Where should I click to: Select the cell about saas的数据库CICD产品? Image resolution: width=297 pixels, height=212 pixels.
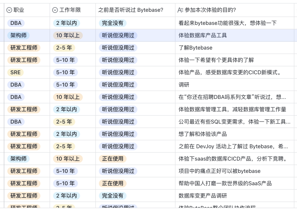pyautogui.click(x=235, y=159)
